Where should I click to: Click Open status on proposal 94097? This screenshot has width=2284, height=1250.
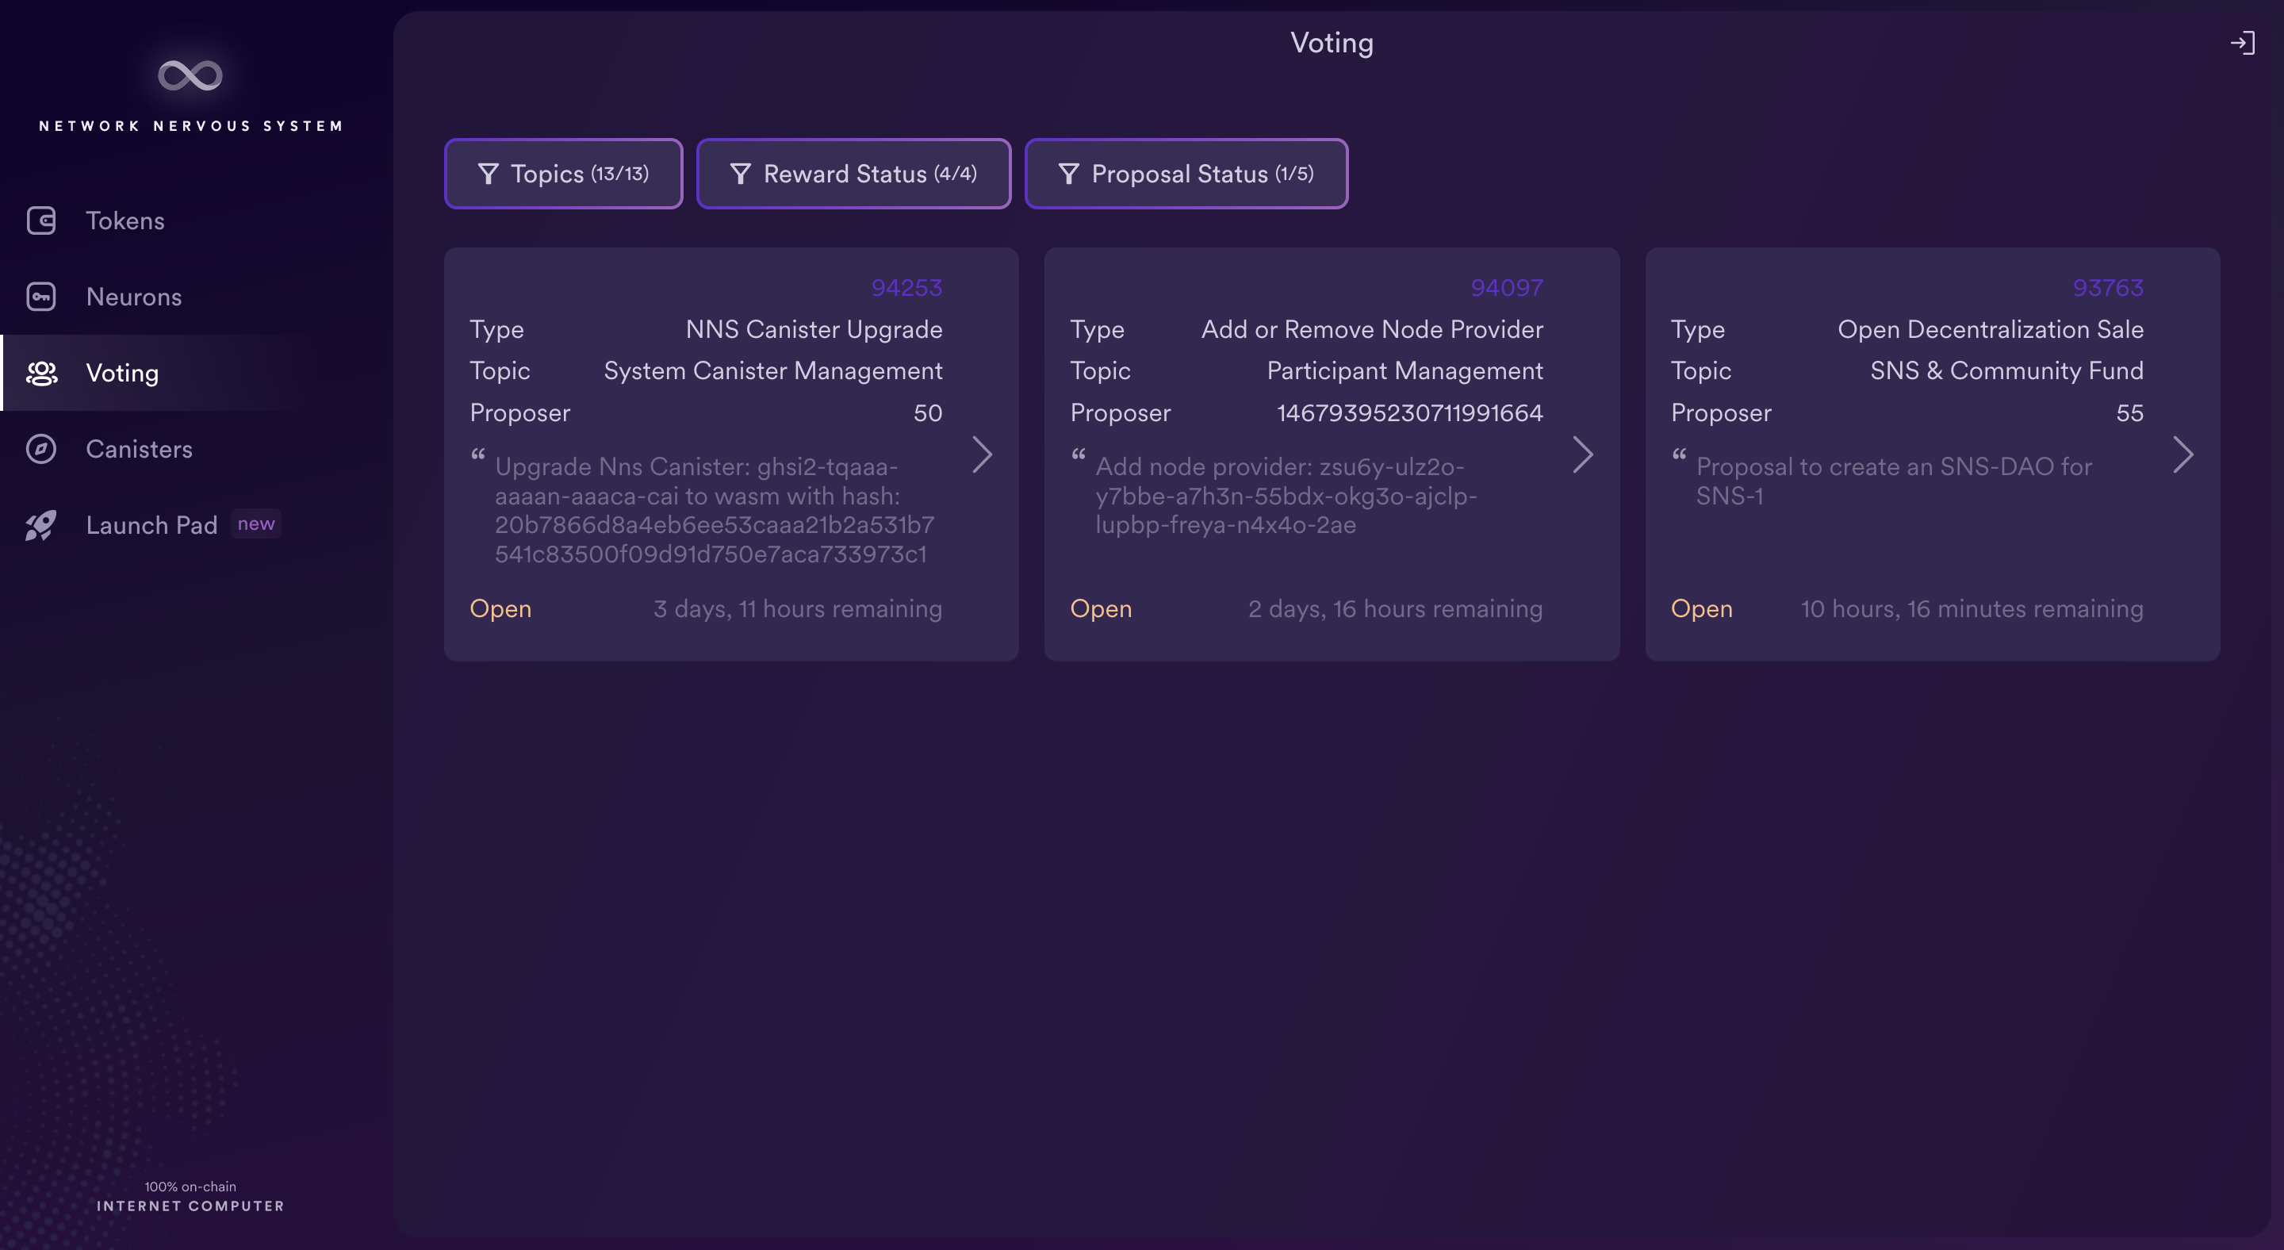pos(1100,609)
